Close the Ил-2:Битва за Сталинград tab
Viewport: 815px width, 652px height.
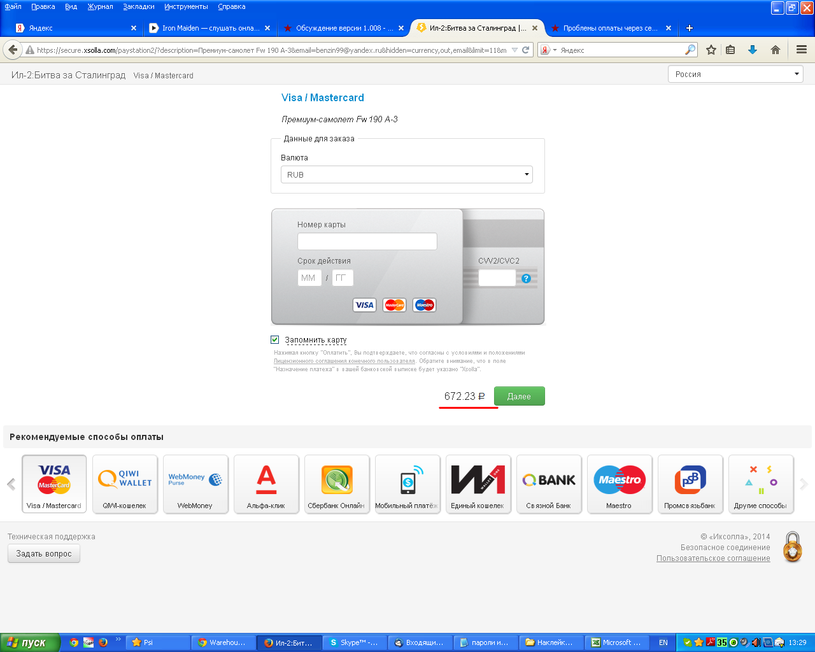pos(535,28)
